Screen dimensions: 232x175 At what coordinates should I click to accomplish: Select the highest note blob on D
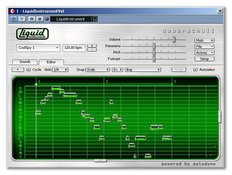pyautogui.click(x=56, y=88)
